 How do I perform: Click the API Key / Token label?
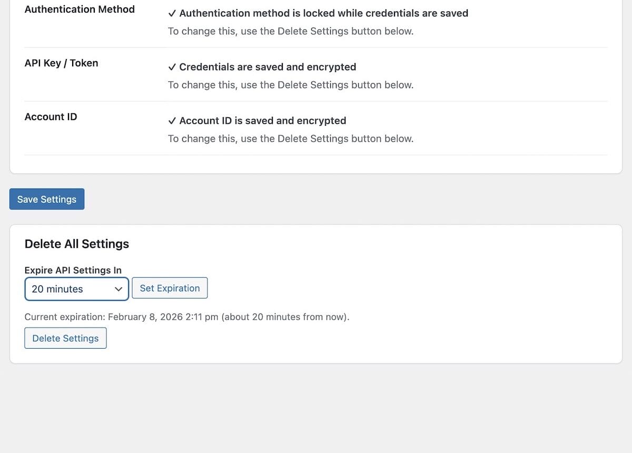[61, 63]
